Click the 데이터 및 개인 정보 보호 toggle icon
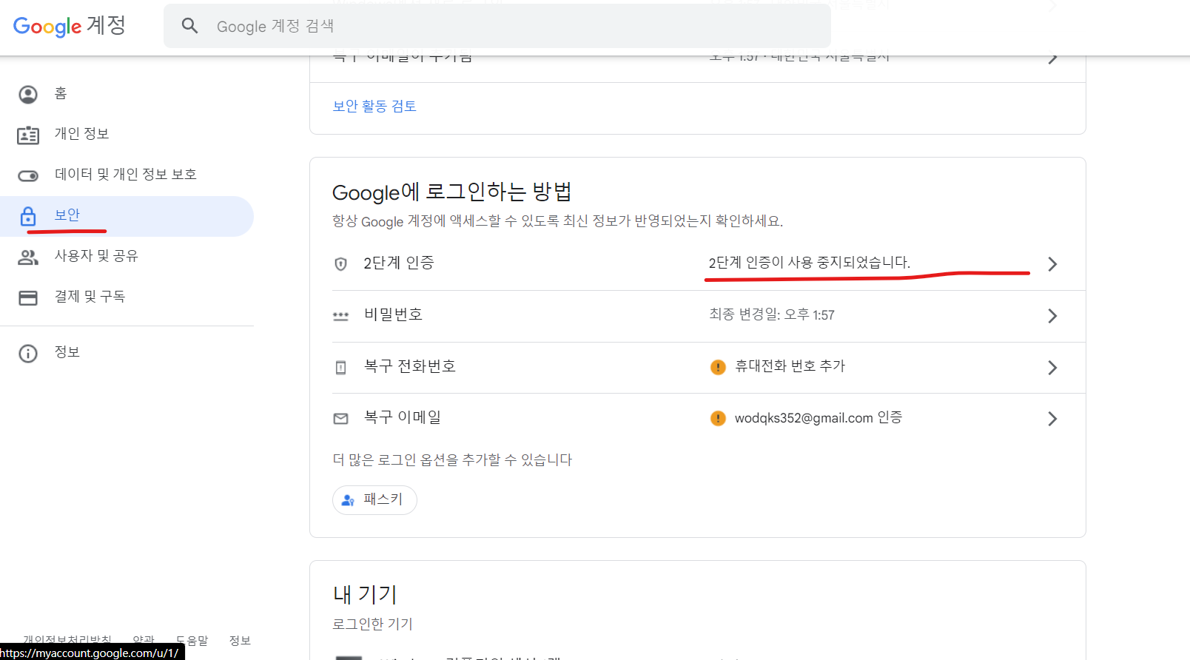The width and height of the screenshot is (1190, 660). click(x=28, y=175)
